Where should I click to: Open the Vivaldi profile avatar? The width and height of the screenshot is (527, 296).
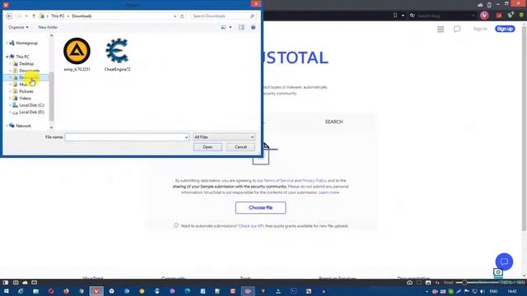click(x=484, y=16)
